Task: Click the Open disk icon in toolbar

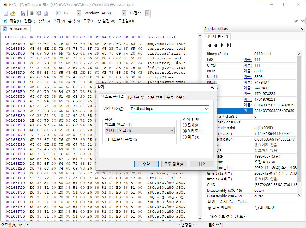Action: pos(39,13)
